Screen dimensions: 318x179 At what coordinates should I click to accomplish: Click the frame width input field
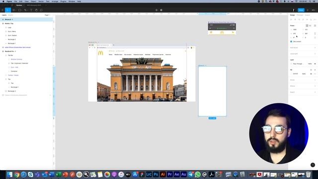click(296, 33)
